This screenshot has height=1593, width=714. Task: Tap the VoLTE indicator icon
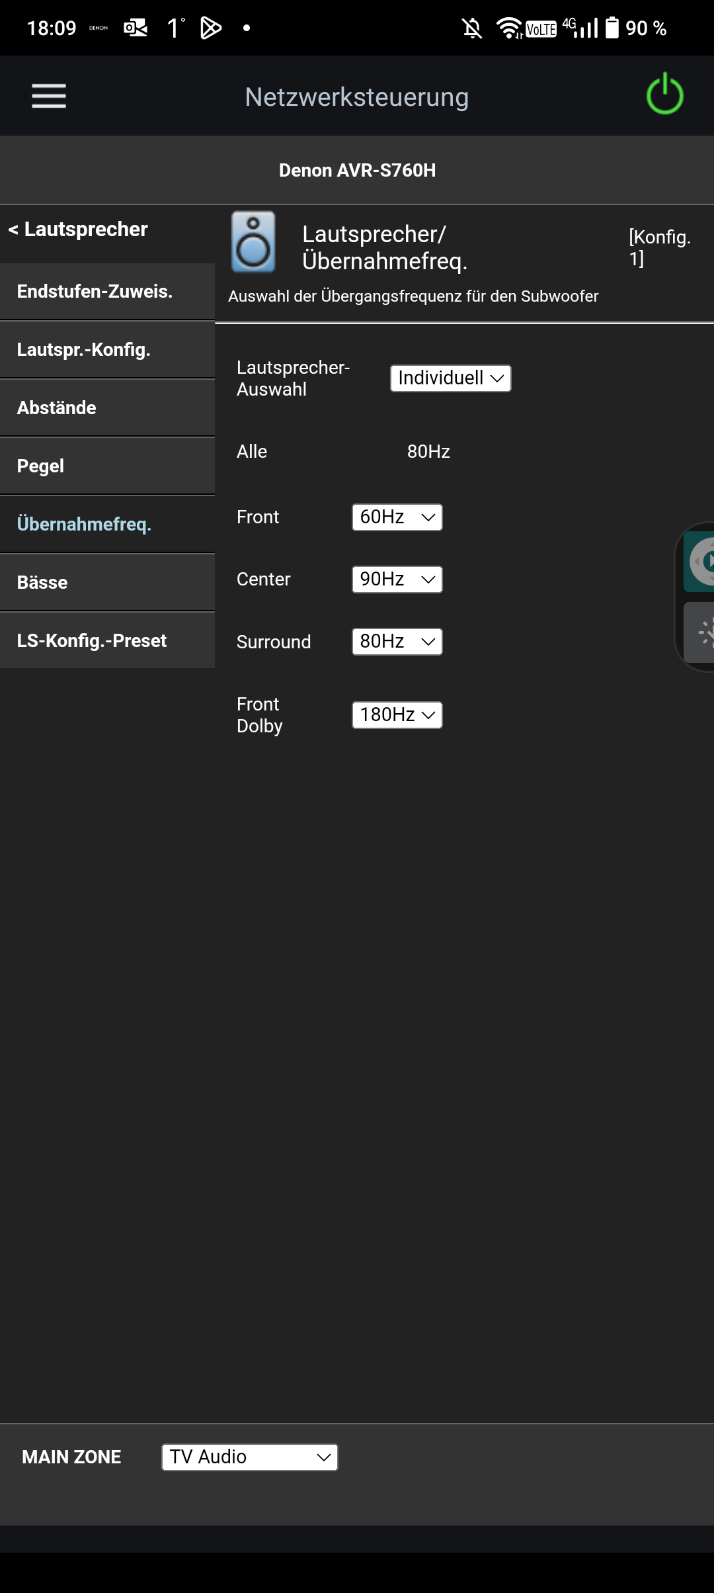tap(541, 29)
